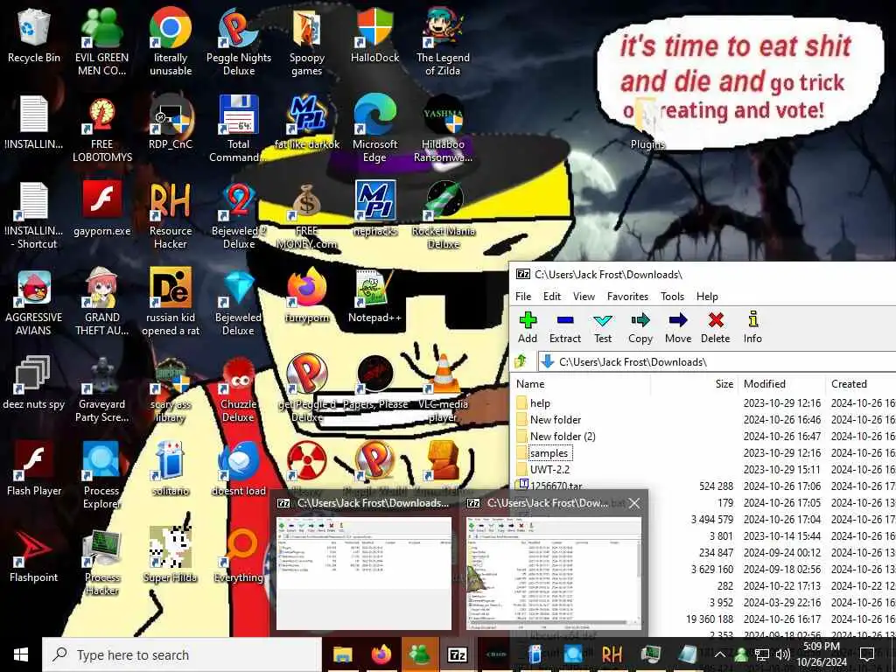Image resolution: width=896 pixels, height=672 pixels.
Task: Open the Favorites menu
Action: (627, 296)
